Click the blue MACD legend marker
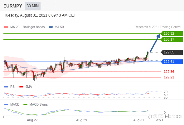 (6, 105)
